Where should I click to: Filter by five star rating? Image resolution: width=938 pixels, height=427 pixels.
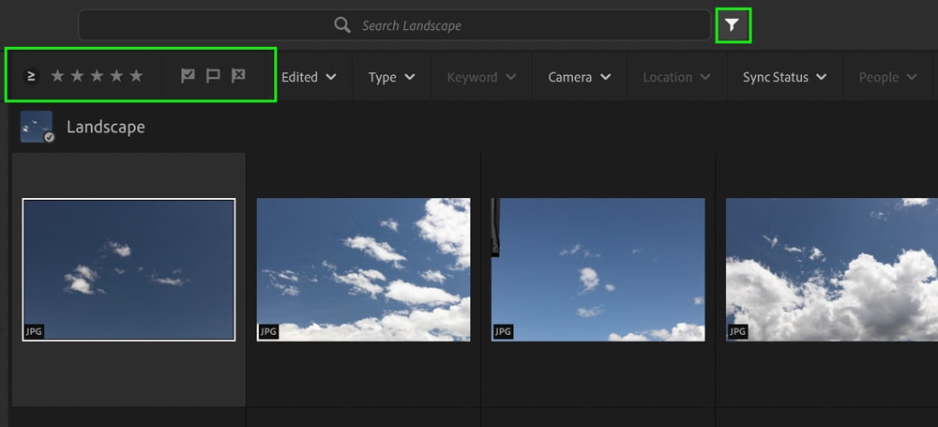click(x=136, y=76)
